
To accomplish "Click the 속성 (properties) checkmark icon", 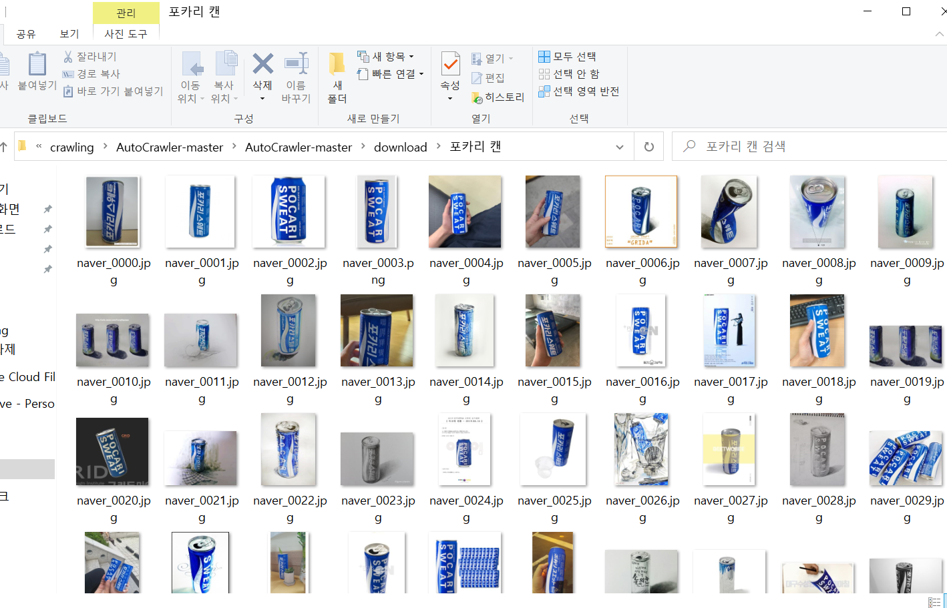I will pyautogui.click(x=451, y=64).
